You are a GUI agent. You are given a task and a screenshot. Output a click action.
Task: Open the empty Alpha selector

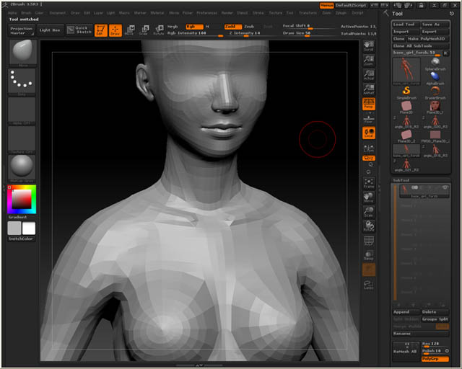coord(22,110)
